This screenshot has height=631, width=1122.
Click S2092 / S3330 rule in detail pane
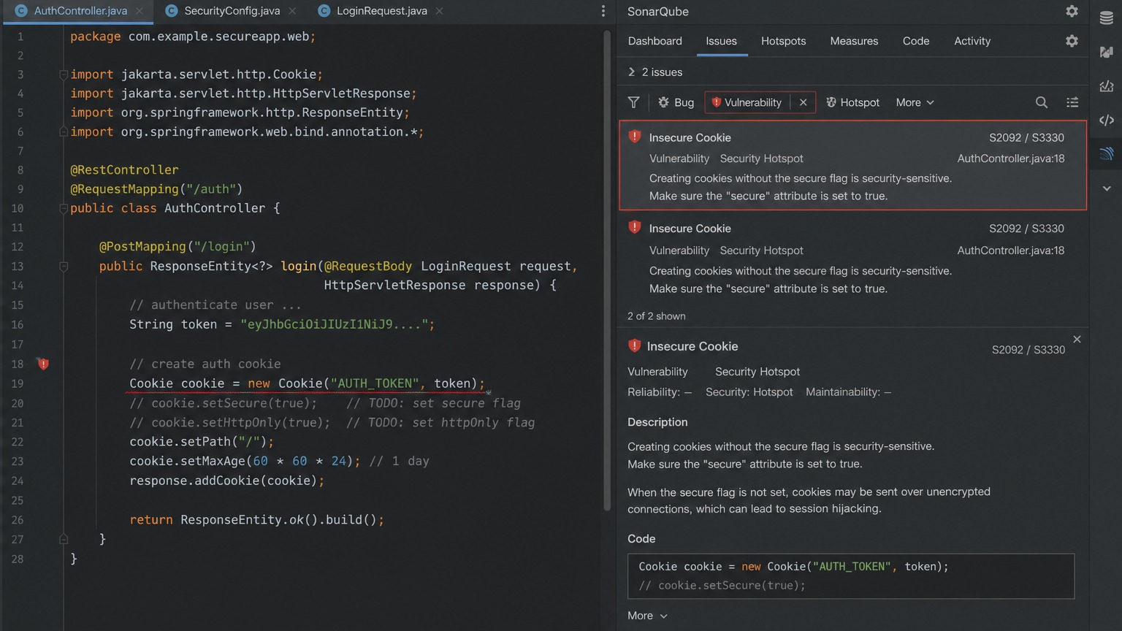(x=1028, y=350)
